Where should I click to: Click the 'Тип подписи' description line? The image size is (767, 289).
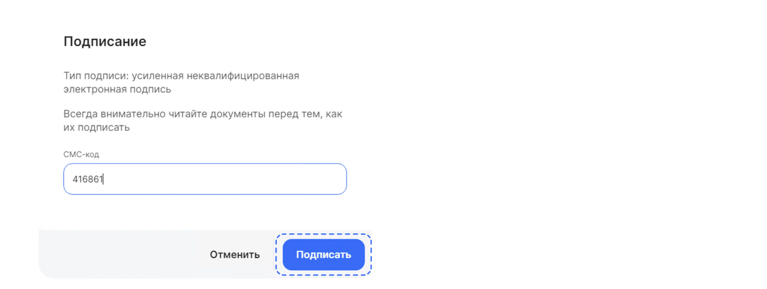click(x=181, y=76)
